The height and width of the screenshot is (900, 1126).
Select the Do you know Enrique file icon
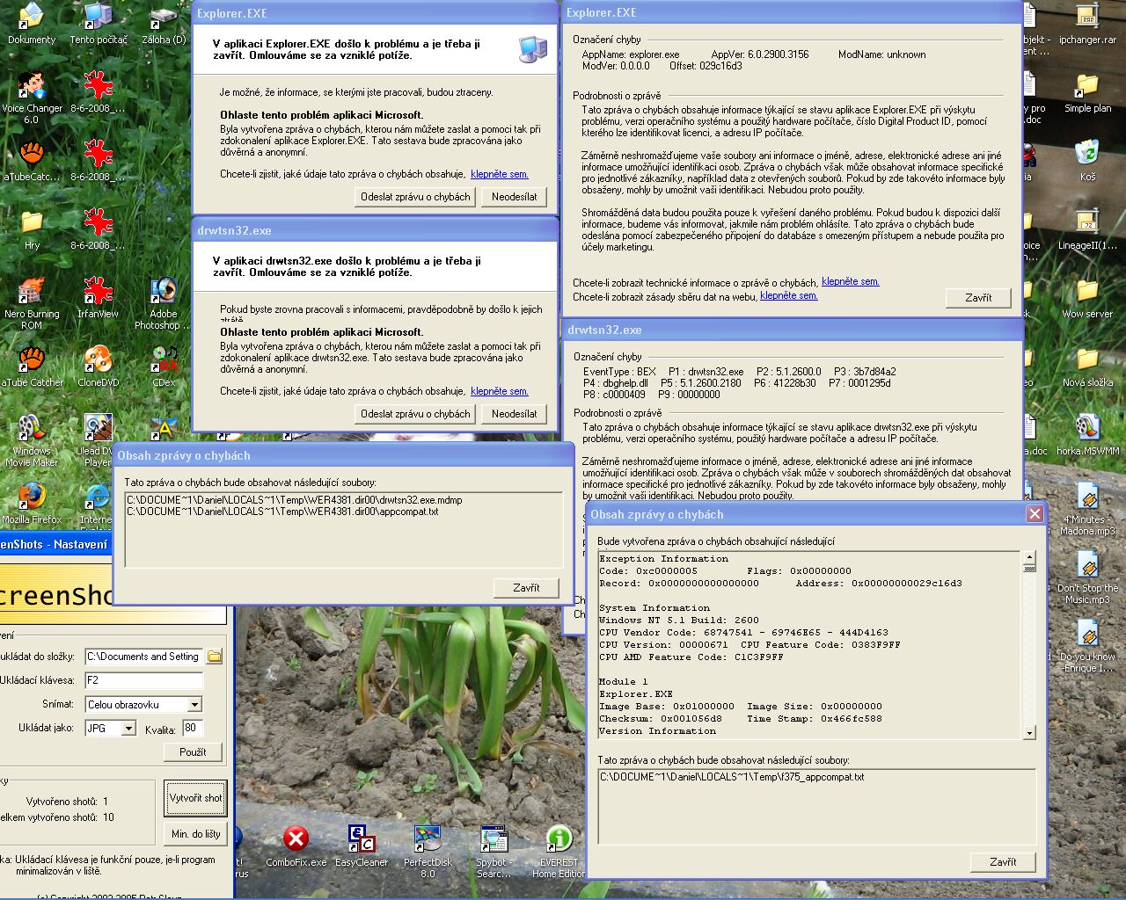click(1087, 646)
